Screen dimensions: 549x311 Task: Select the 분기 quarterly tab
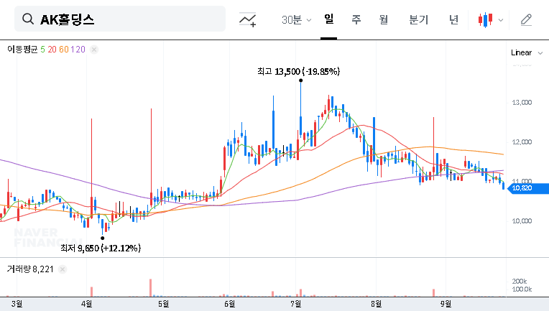418,19
